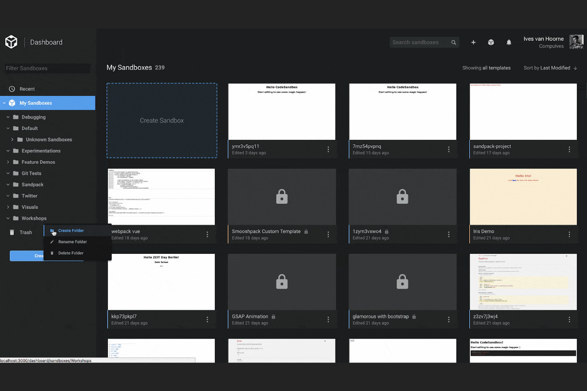Focus the Filter Sandboxes field

[48, 68]
